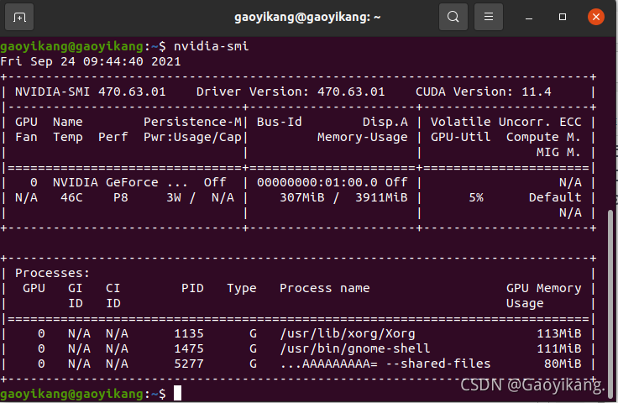
Task: Click the Volatile Uncorr. ECC header
Action: [x=505, y=122]
